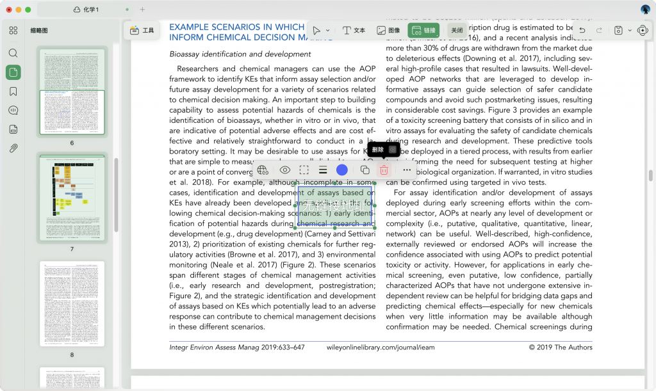Switch to the 化学1 document tab
The width and height of the screenshot is (656, 391).
click(x=86, y=9)
